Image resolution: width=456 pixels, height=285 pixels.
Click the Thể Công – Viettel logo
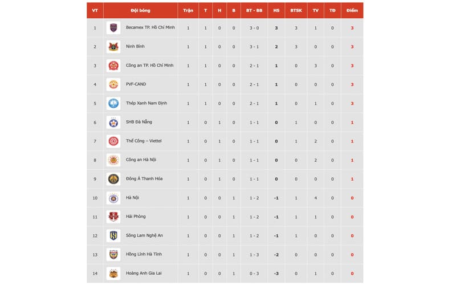pyautogui.click(x=113, y=141)
